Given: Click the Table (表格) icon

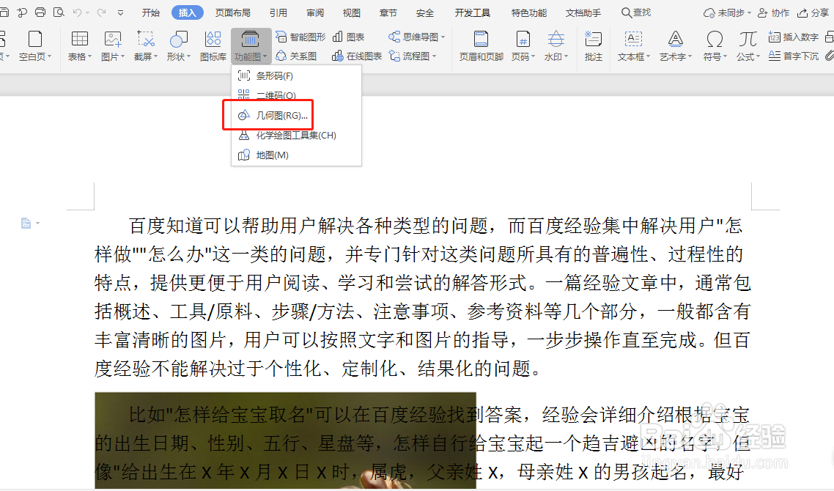Looking at the screenshot, I should point(80,40).
